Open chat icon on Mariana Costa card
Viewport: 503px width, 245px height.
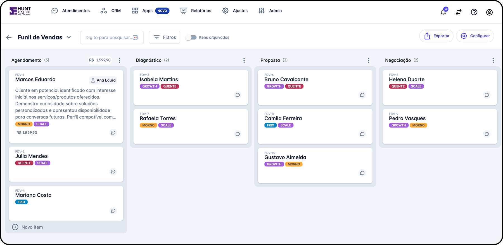click(x=113, y=211)
